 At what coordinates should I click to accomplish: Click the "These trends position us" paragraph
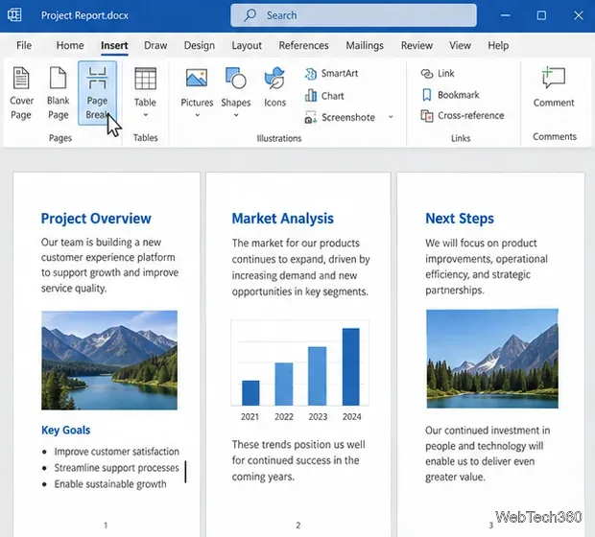click(x=298, y=460)
